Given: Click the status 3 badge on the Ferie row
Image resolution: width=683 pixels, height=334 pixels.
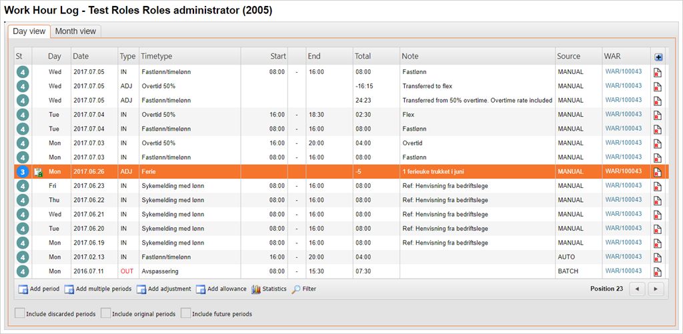Looking at the screenshot, I should (22, 171).
